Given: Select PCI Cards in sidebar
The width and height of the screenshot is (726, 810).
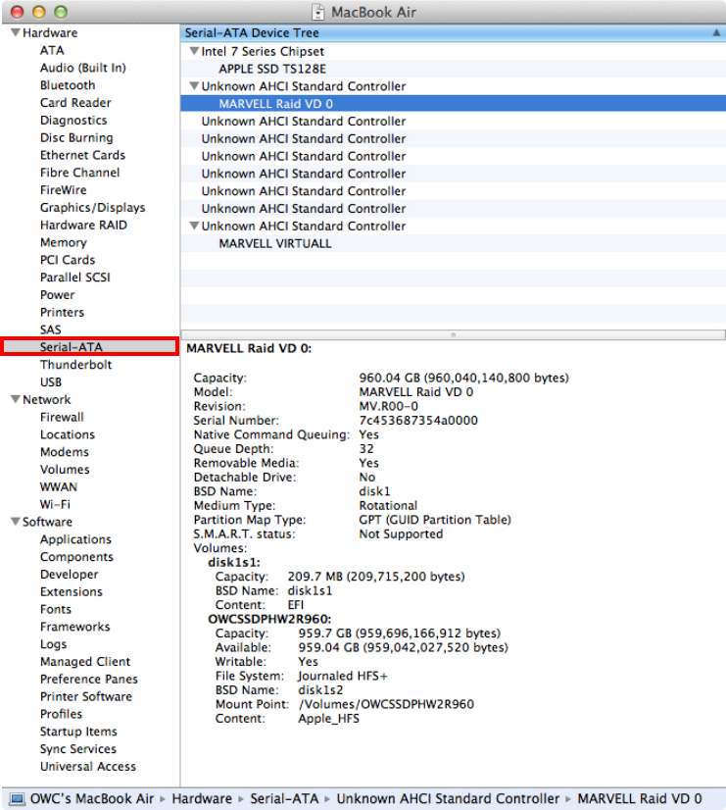Looking at the screenshot, I should click(x=68, y=260).
